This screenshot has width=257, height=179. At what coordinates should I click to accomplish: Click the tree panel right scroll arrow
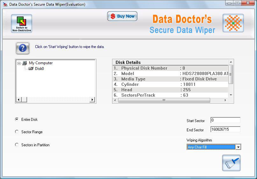[92, 100]
